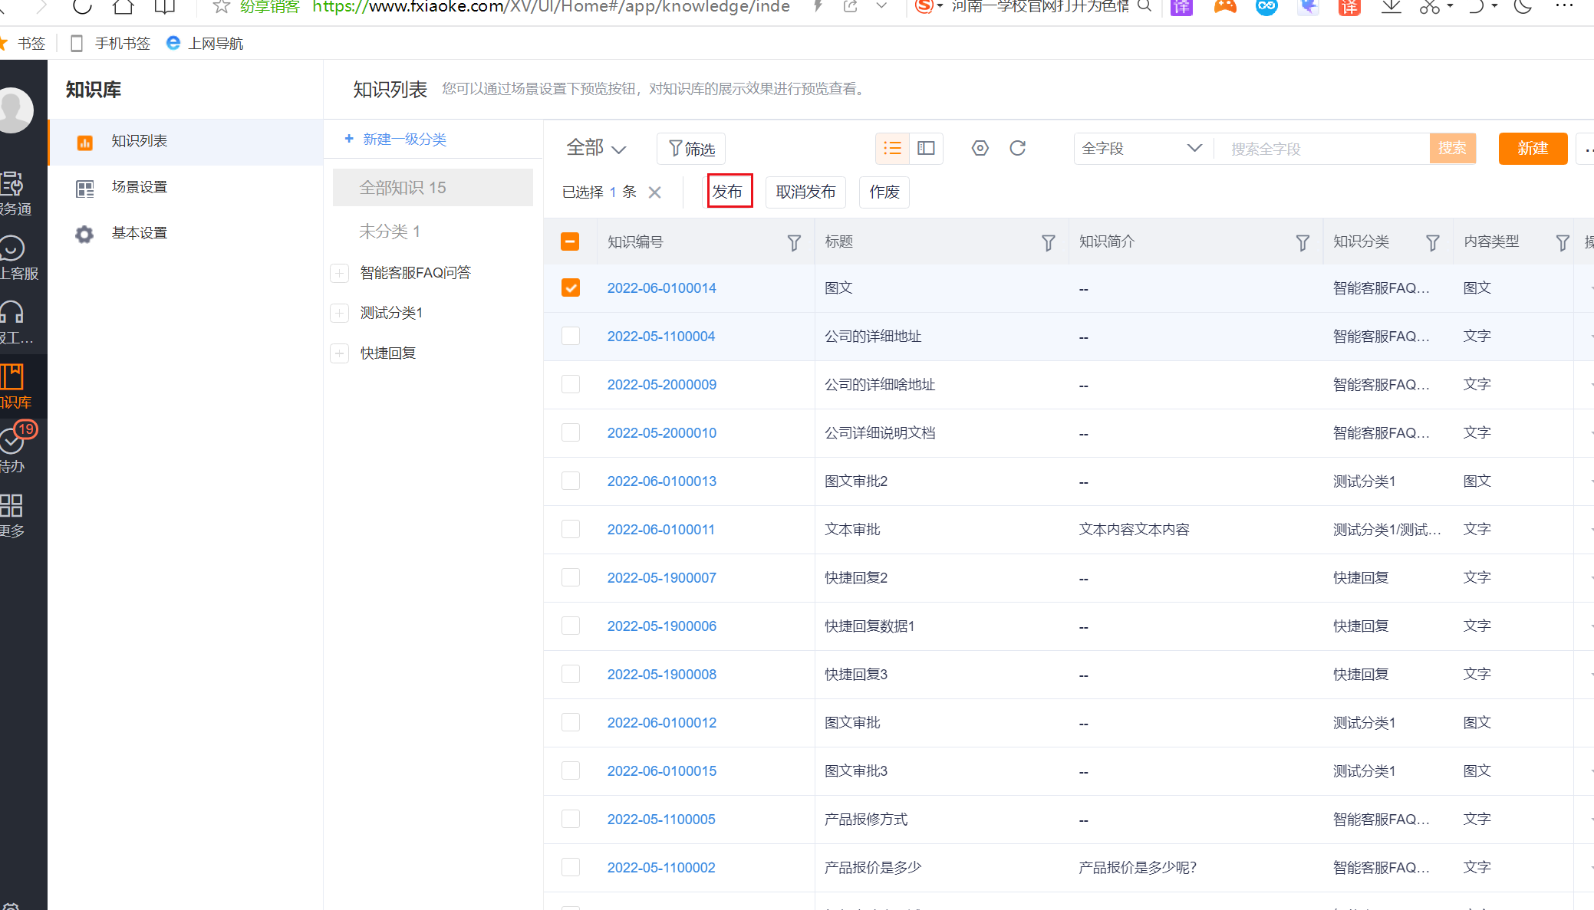
Task: Filter the 知识编号 column
Action: coord(794,243)
